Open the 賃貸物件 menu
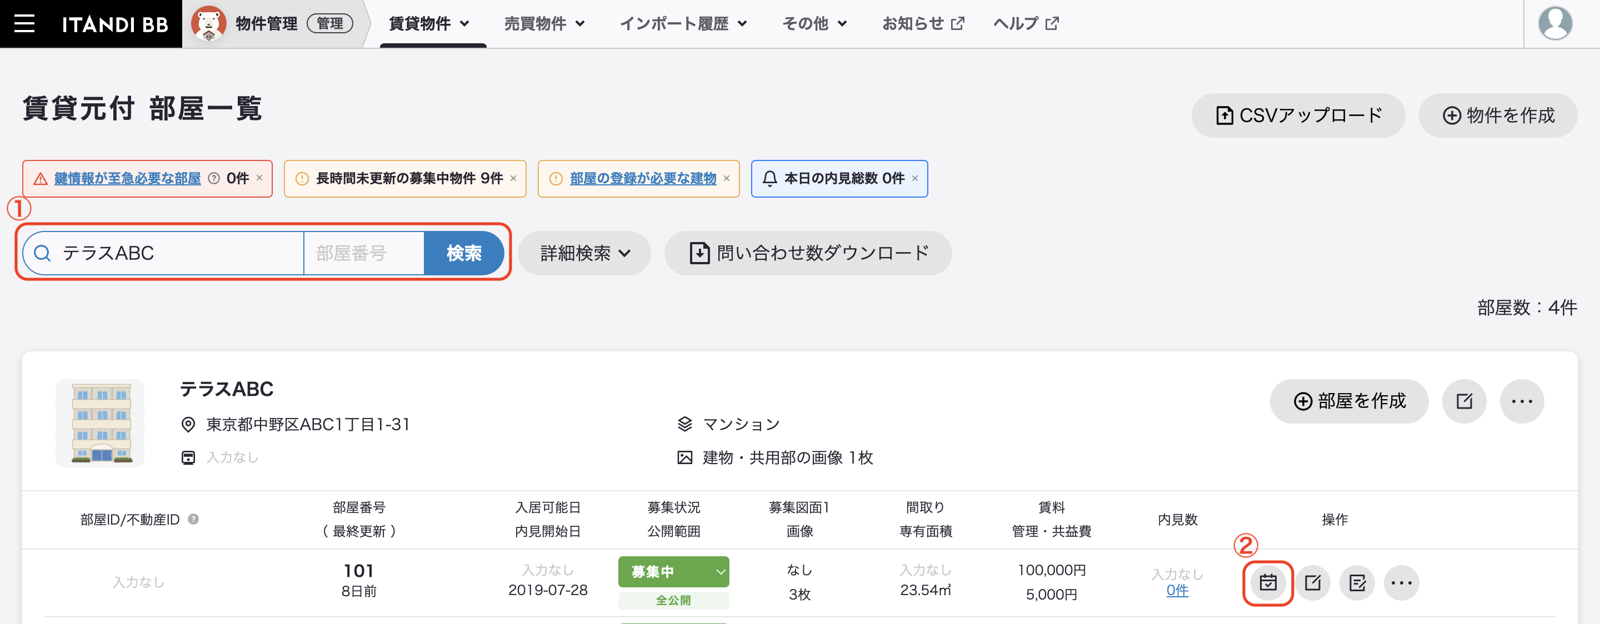Screen dimensions: 1600x624 pyautogui.click(x=429, y=23)
